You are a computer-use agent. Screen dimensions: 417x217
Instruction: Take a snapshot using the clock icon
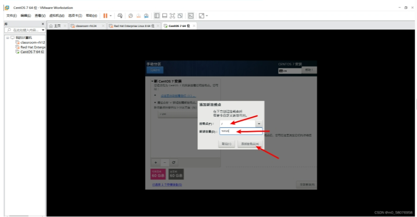[131, 16]
